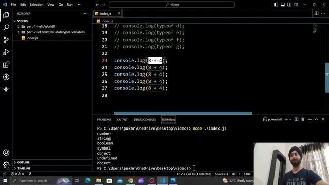Open Explorer Views and More Actions ellipsis

(x=86, y=14)
